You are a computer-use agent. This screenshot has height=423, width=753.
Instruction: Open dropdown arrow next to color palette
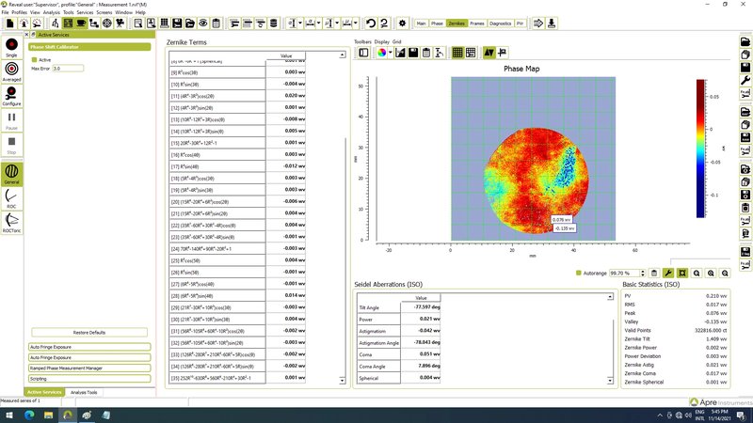click(391, 53)
